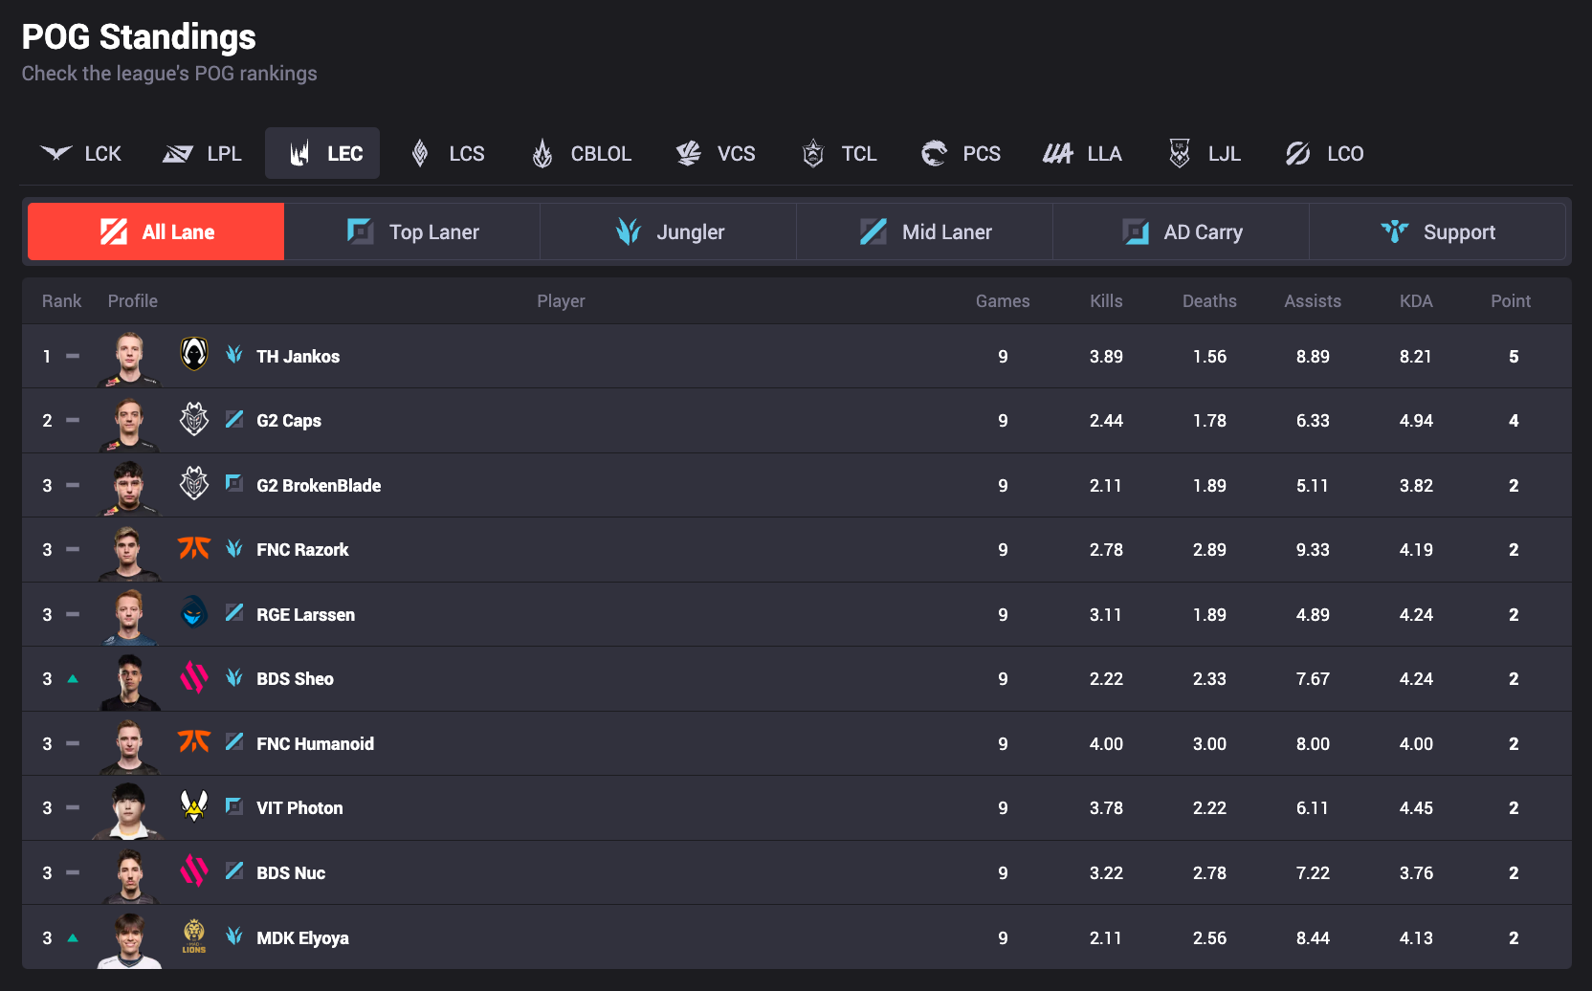Filter standings by Jungler
Image resolution: width=1592 pixels, height=991 pixels.
pos(669,231)
